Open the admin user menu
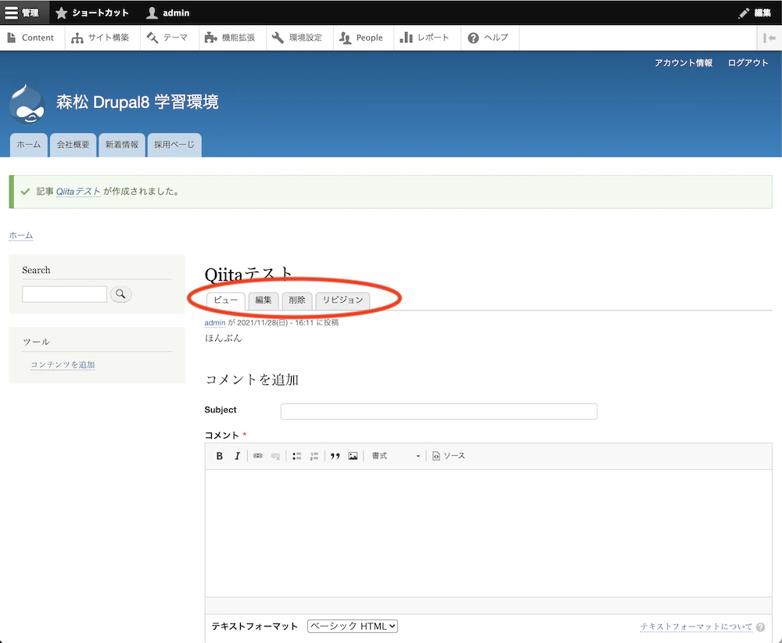 168,13
